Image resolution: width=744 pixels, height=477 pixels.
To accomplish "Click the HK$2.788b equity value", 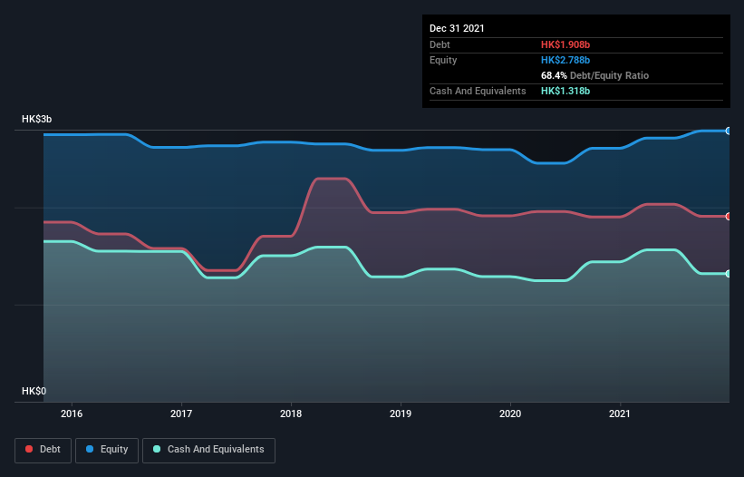I will click(x=565, y=60).
